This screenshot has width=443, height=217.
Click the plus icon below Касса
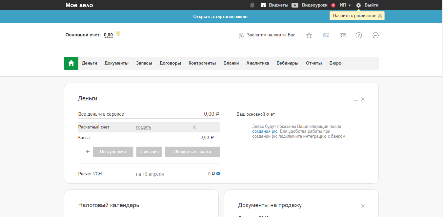click(87, 151)
